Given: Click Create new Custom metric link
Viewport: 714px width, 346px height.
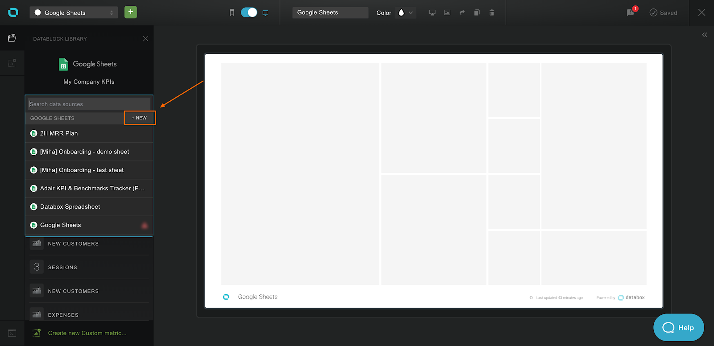Looking at the screenshot, I should pos(87,333).
